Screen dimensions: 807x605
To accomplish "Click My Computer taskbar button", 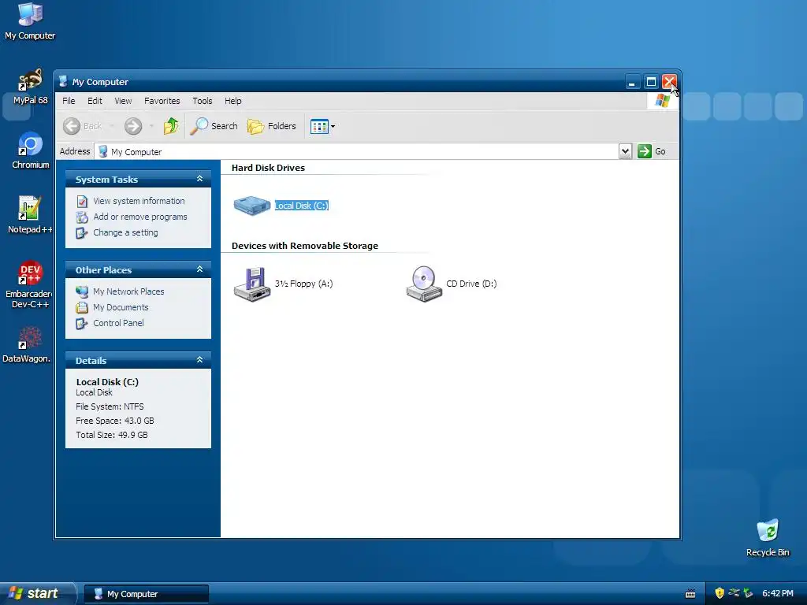I will point(147,594).
